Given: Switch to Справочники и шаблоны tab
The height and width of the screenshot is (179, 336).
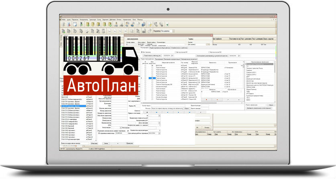Looking at the screenshot, I should tap(179, 48).
